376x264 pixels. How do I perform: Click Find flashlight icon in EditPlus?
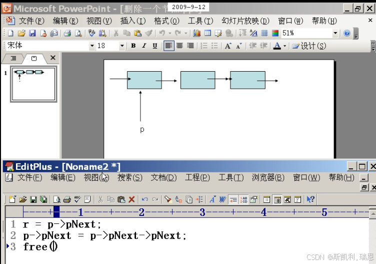pyautogui.click(x=168, y=199)
